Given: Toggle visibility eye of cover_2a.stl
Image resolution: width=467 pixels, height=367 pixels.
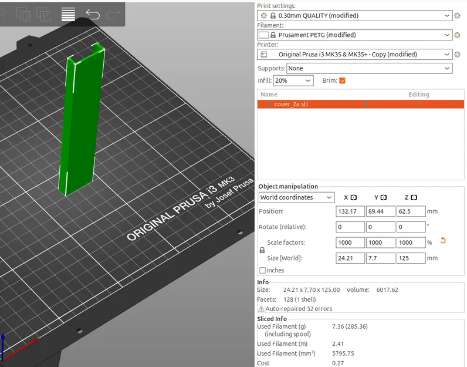Looking at the screenshot, I should (366, 104).
